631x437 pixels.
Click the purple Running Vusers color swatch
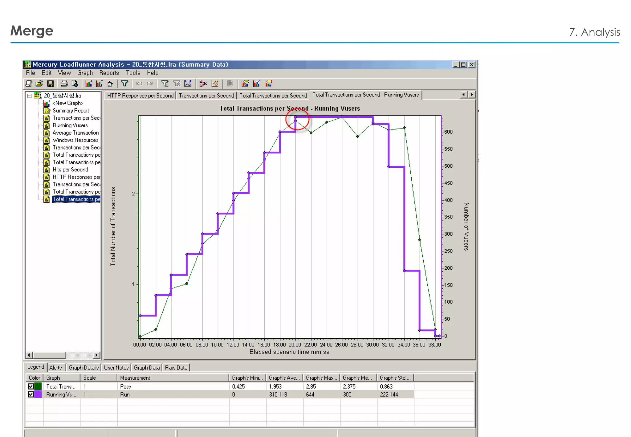[38, 394]
